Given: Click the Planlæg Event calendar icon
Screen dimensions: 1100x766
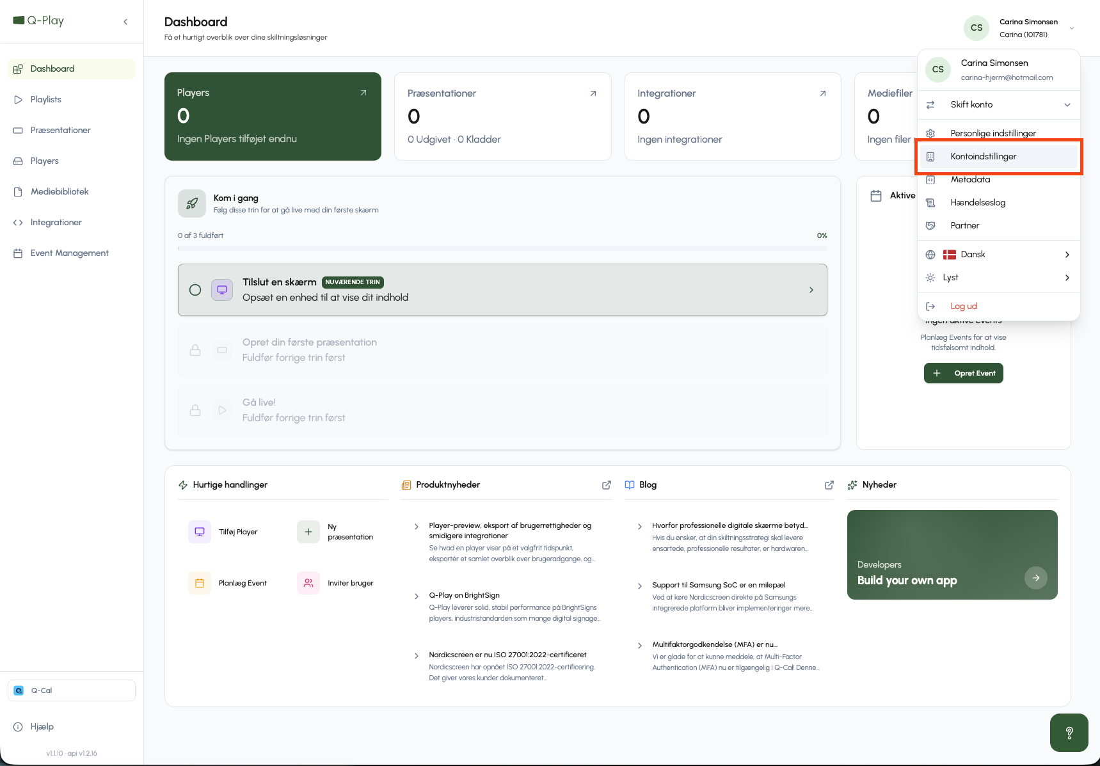Looking at the screenshot, I should point(200,583).
